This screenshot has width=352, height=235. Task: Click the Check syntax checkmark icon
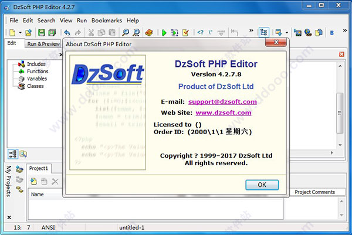click(x=185, y=33)
